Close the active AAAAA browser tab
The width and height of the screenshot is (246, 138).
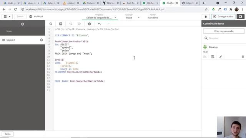177,3
